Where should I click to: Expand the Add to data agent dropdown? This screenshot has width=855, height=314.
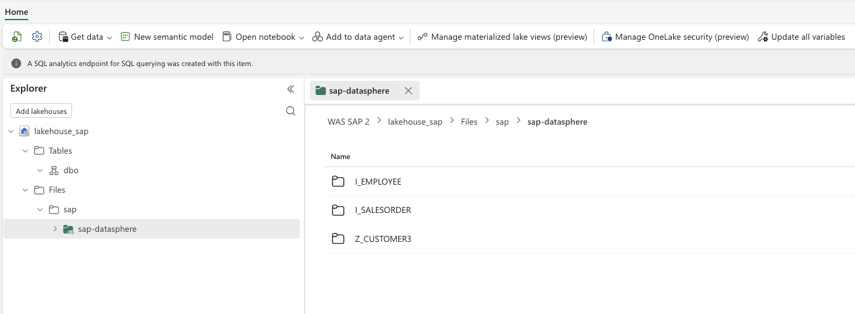click(358, 37)
